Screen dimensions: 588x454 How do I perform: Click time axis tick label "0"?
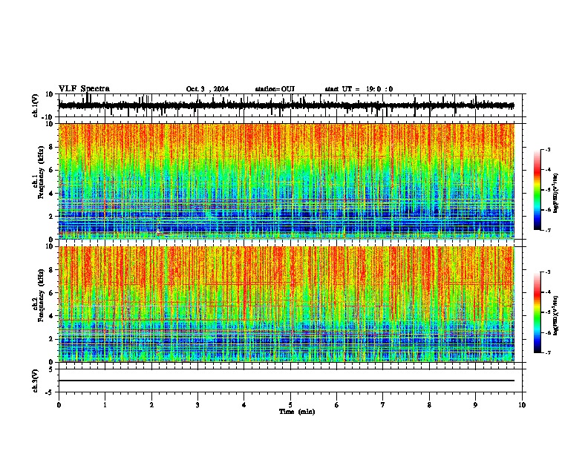pyautogui.click(x=59, y=405)
